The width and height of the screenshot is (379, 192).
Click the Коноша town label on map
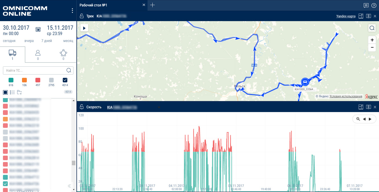tap(140, 97)
